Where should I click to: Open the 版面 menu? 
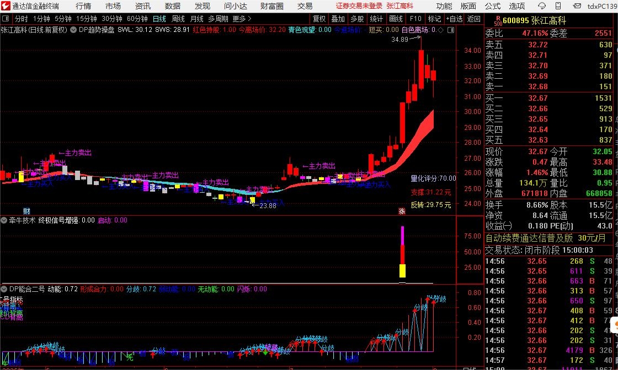[468, 6]
